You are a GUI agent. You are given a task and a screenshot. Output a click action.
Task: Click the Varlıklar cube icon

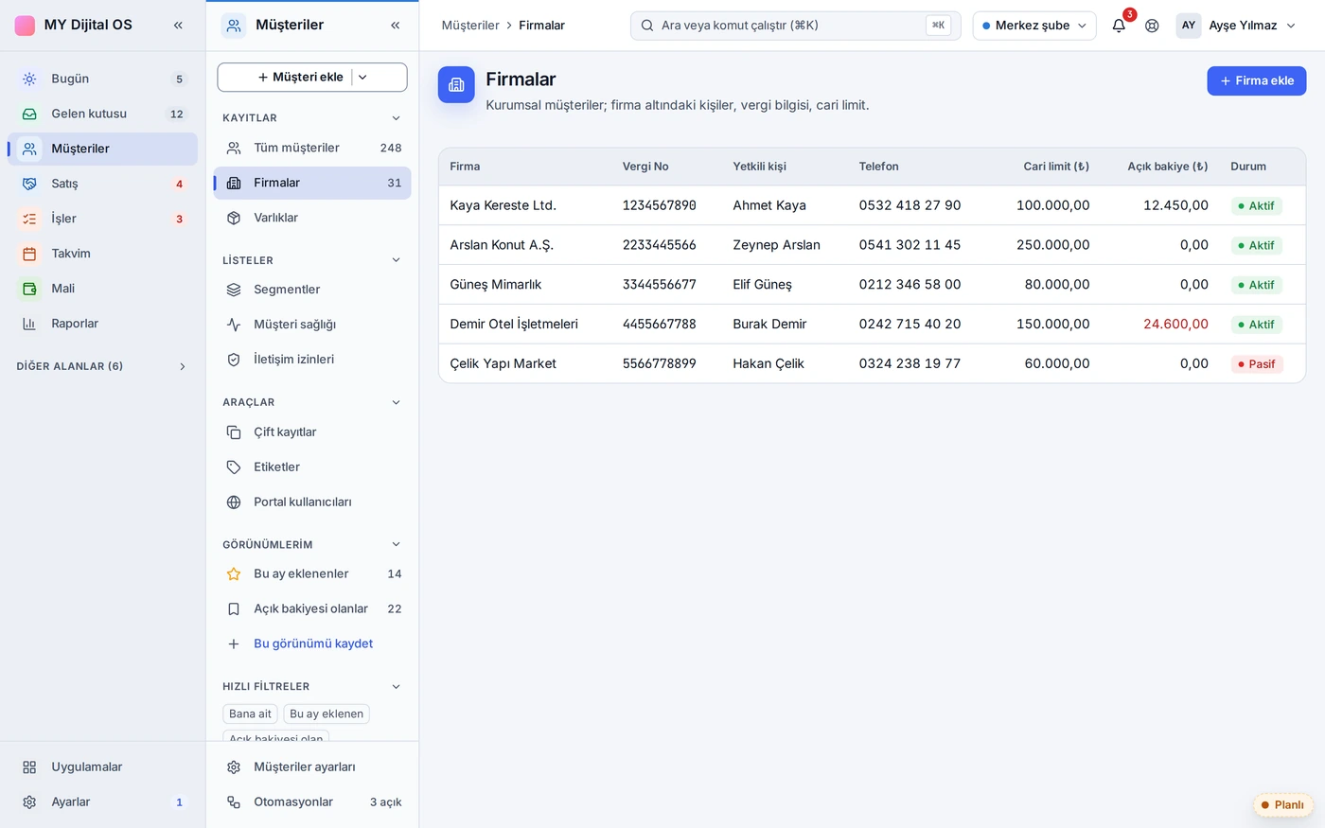pos(234,218)
